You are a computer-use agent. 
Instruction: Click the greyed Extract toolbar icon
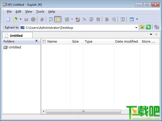(67, 19)
